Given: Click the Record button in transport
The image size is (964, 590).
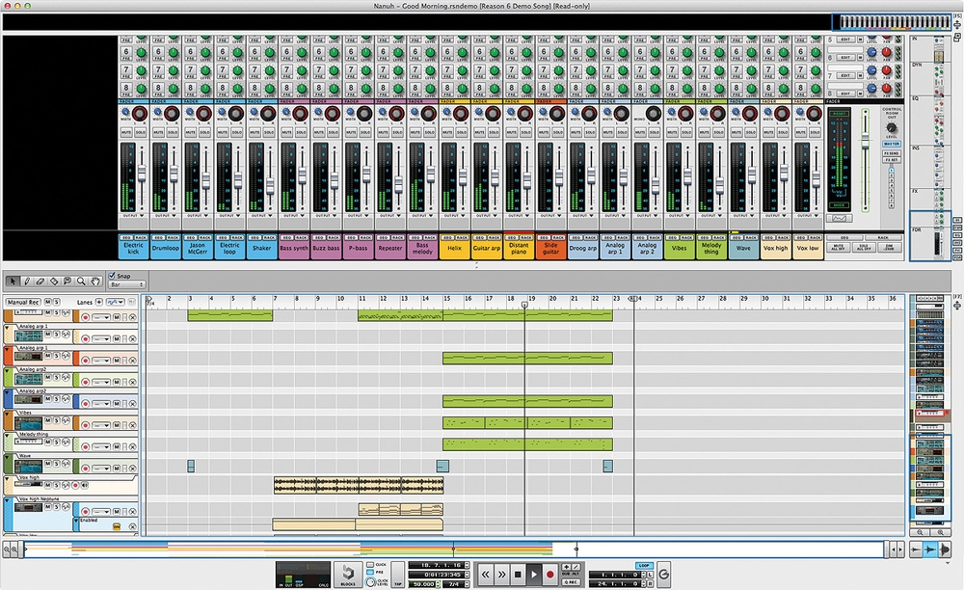Looking at the screenshot, I should coord(550,574).
